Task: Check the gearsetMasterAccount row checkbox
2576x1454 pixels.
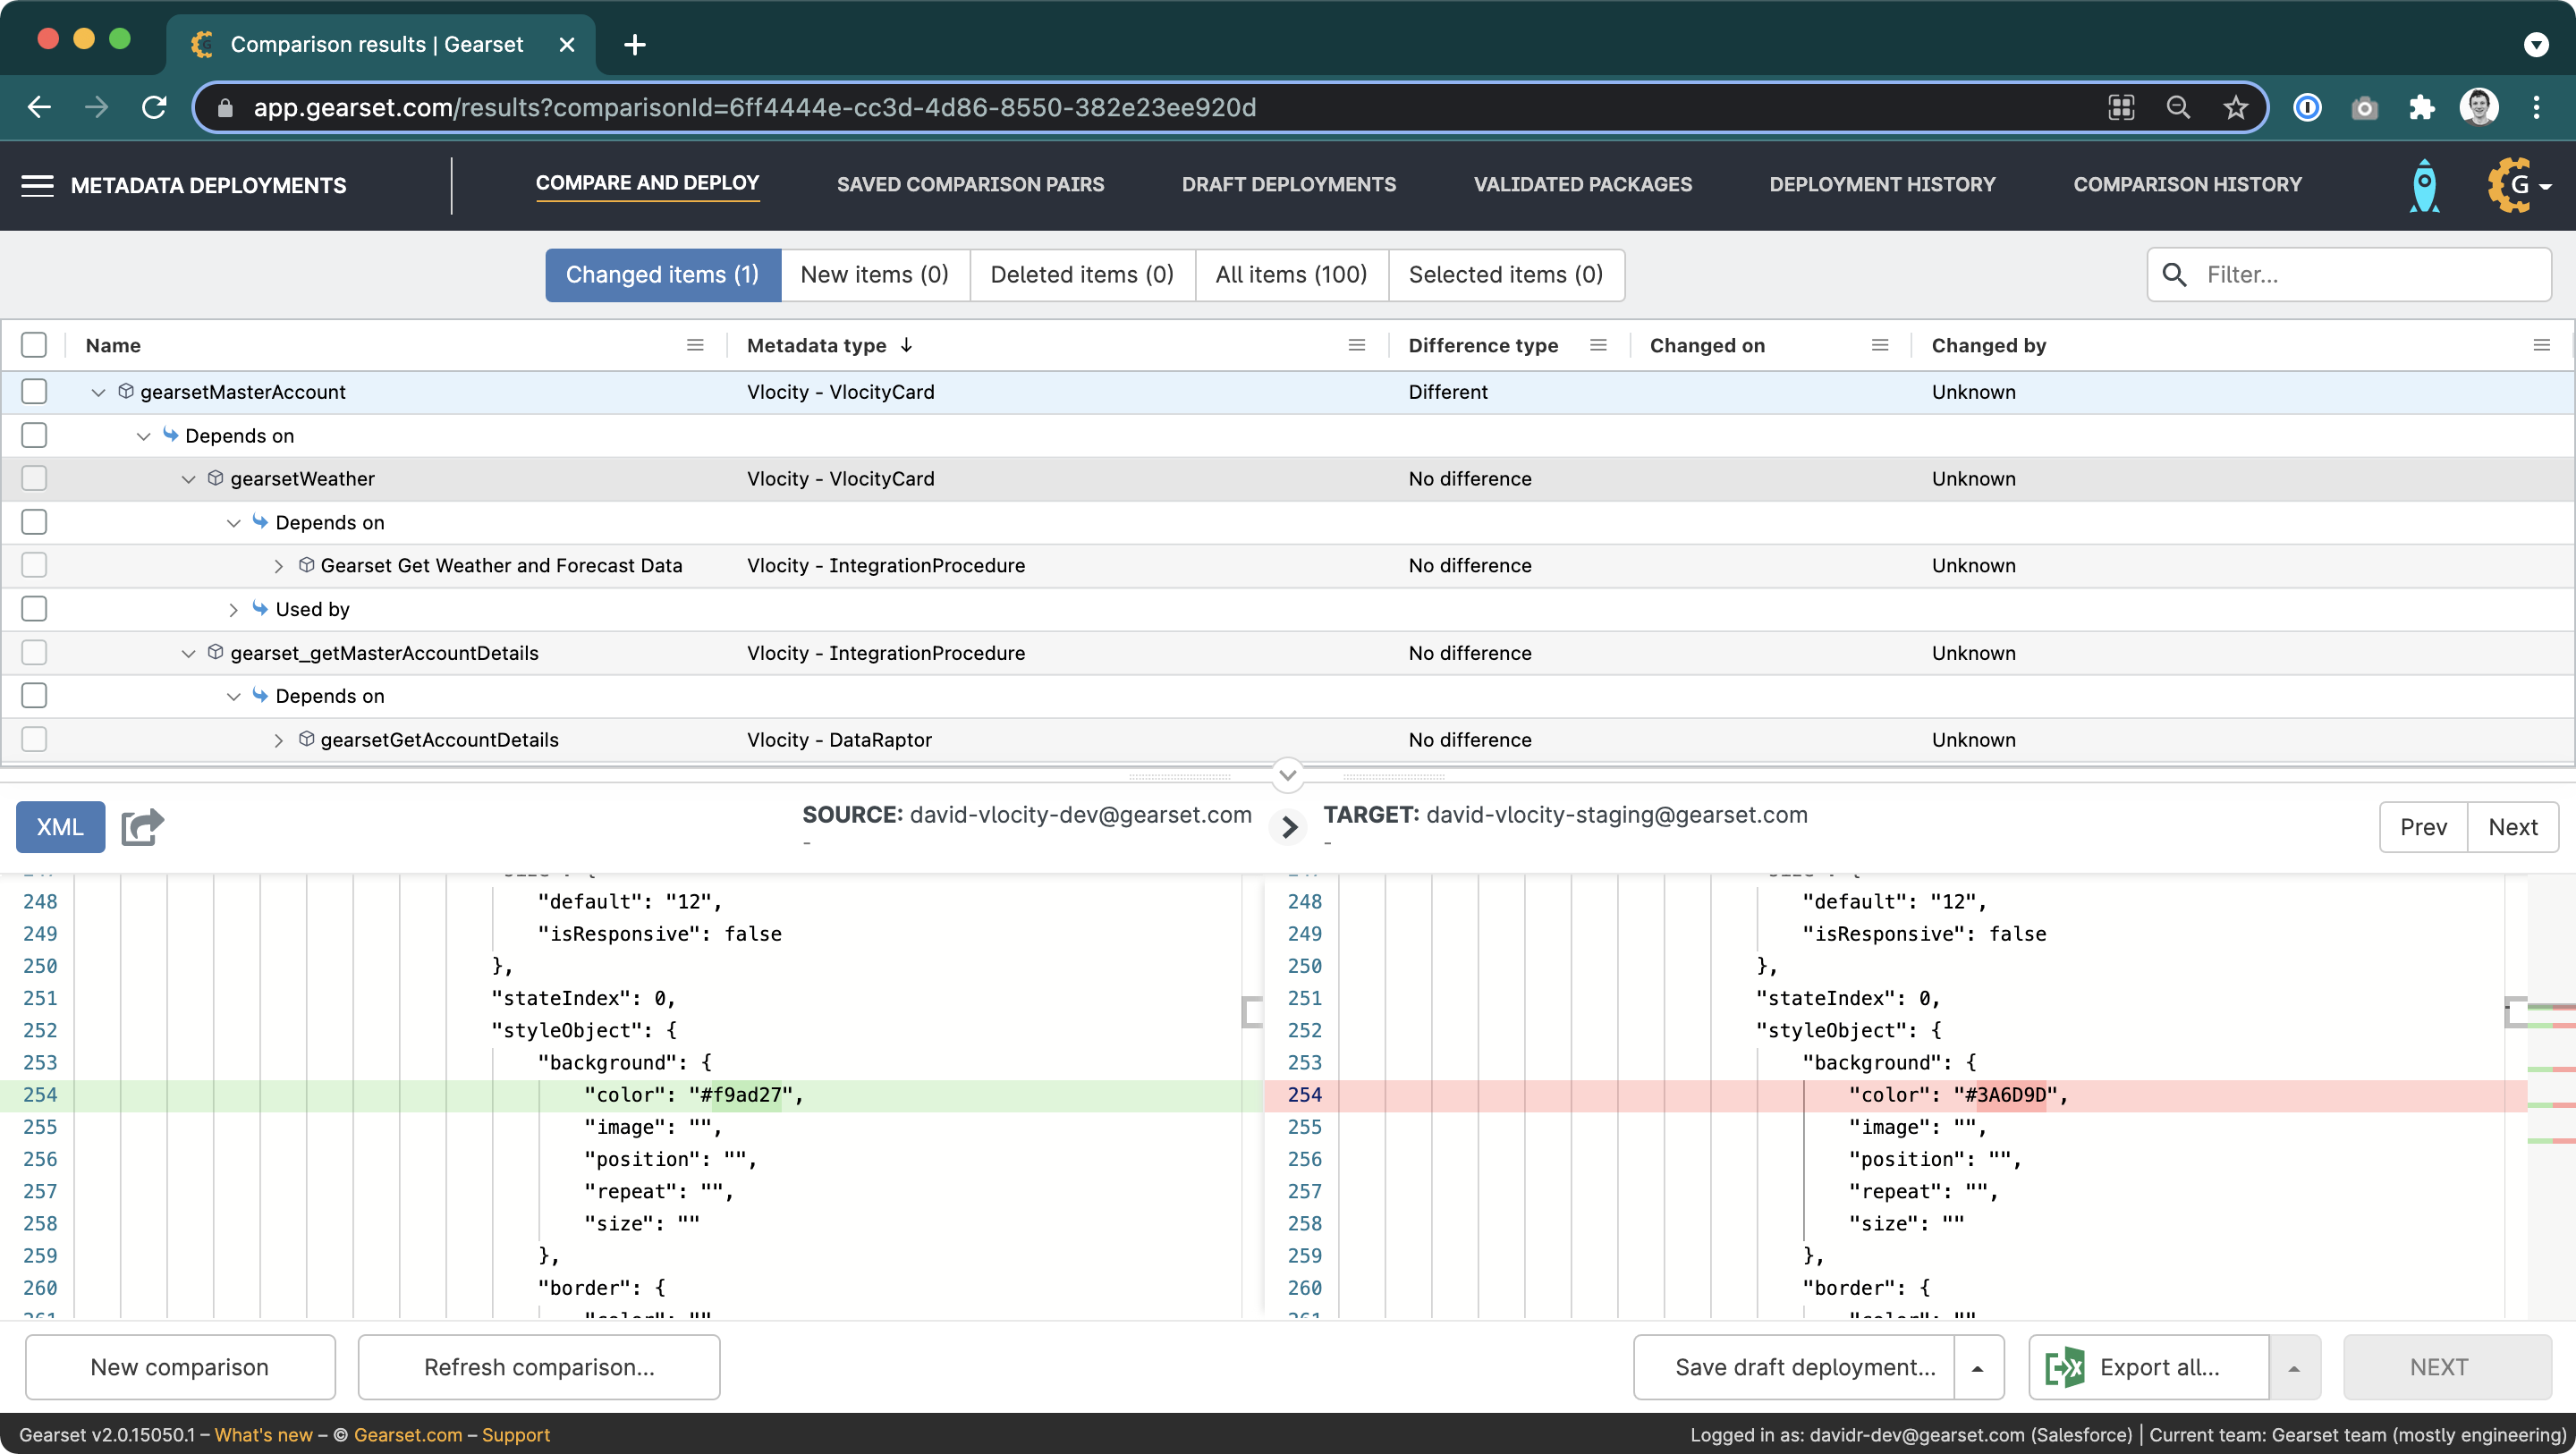Action: tap(34, 392)
